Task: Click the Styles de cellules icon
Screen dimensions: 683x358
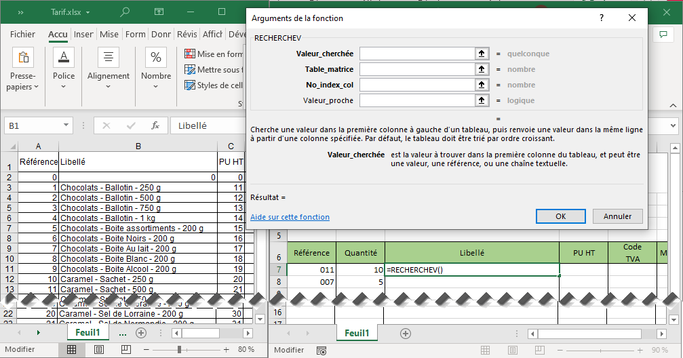Action: pos(189,85)
